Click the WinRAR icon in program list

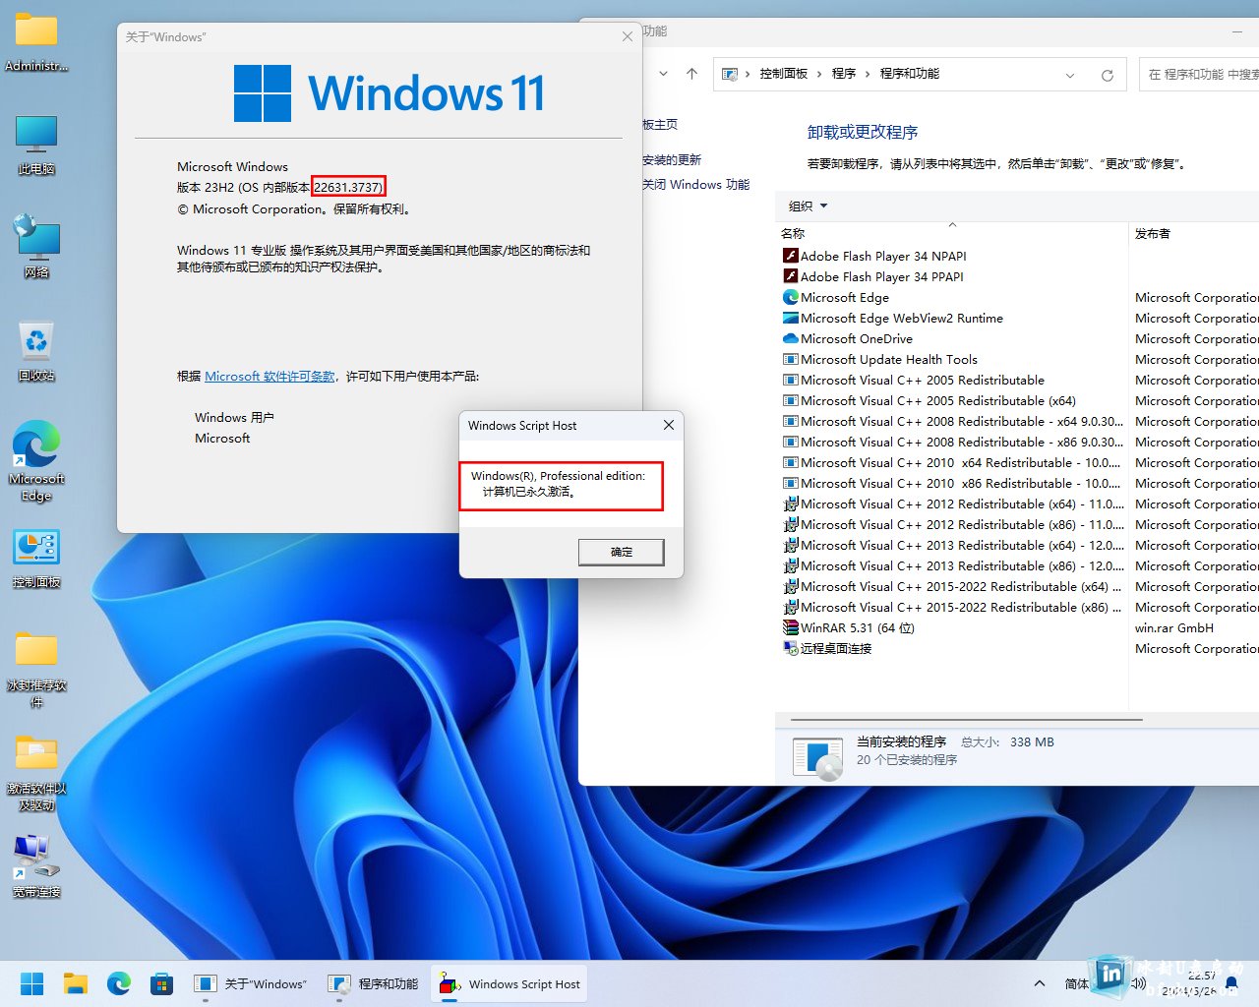tap(790, 627)
